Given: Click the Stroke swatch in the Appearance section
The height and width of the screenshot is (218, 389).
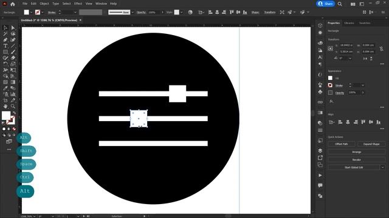Looking at the screenshot, I should tap(330, 85).
